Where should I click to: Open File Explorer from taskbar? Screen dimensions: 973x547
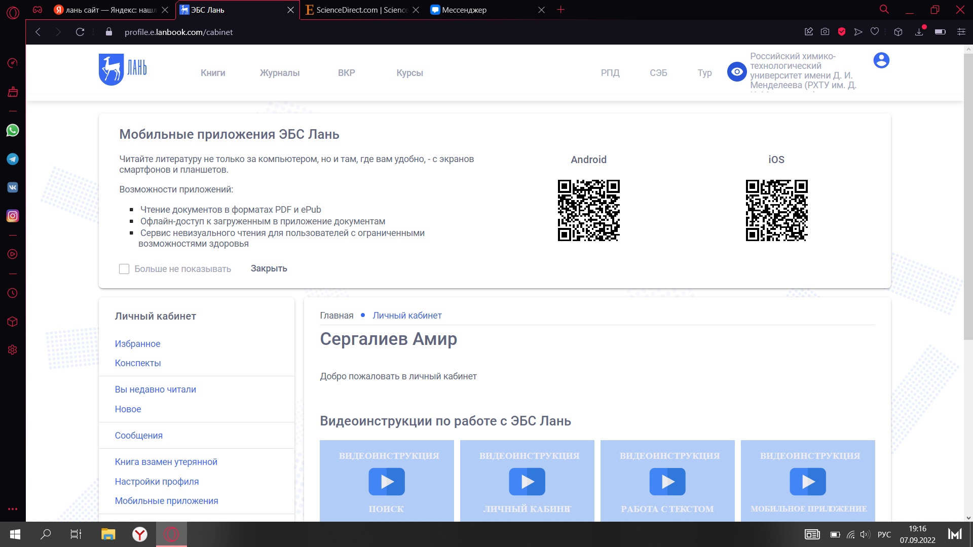click(x=108, y=534)
